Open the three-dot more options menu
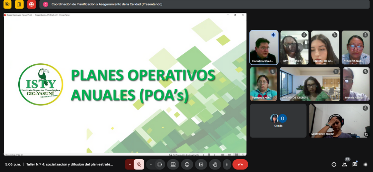Image resolution: width=373 pixels, height=172 pixels. point(227,164)
